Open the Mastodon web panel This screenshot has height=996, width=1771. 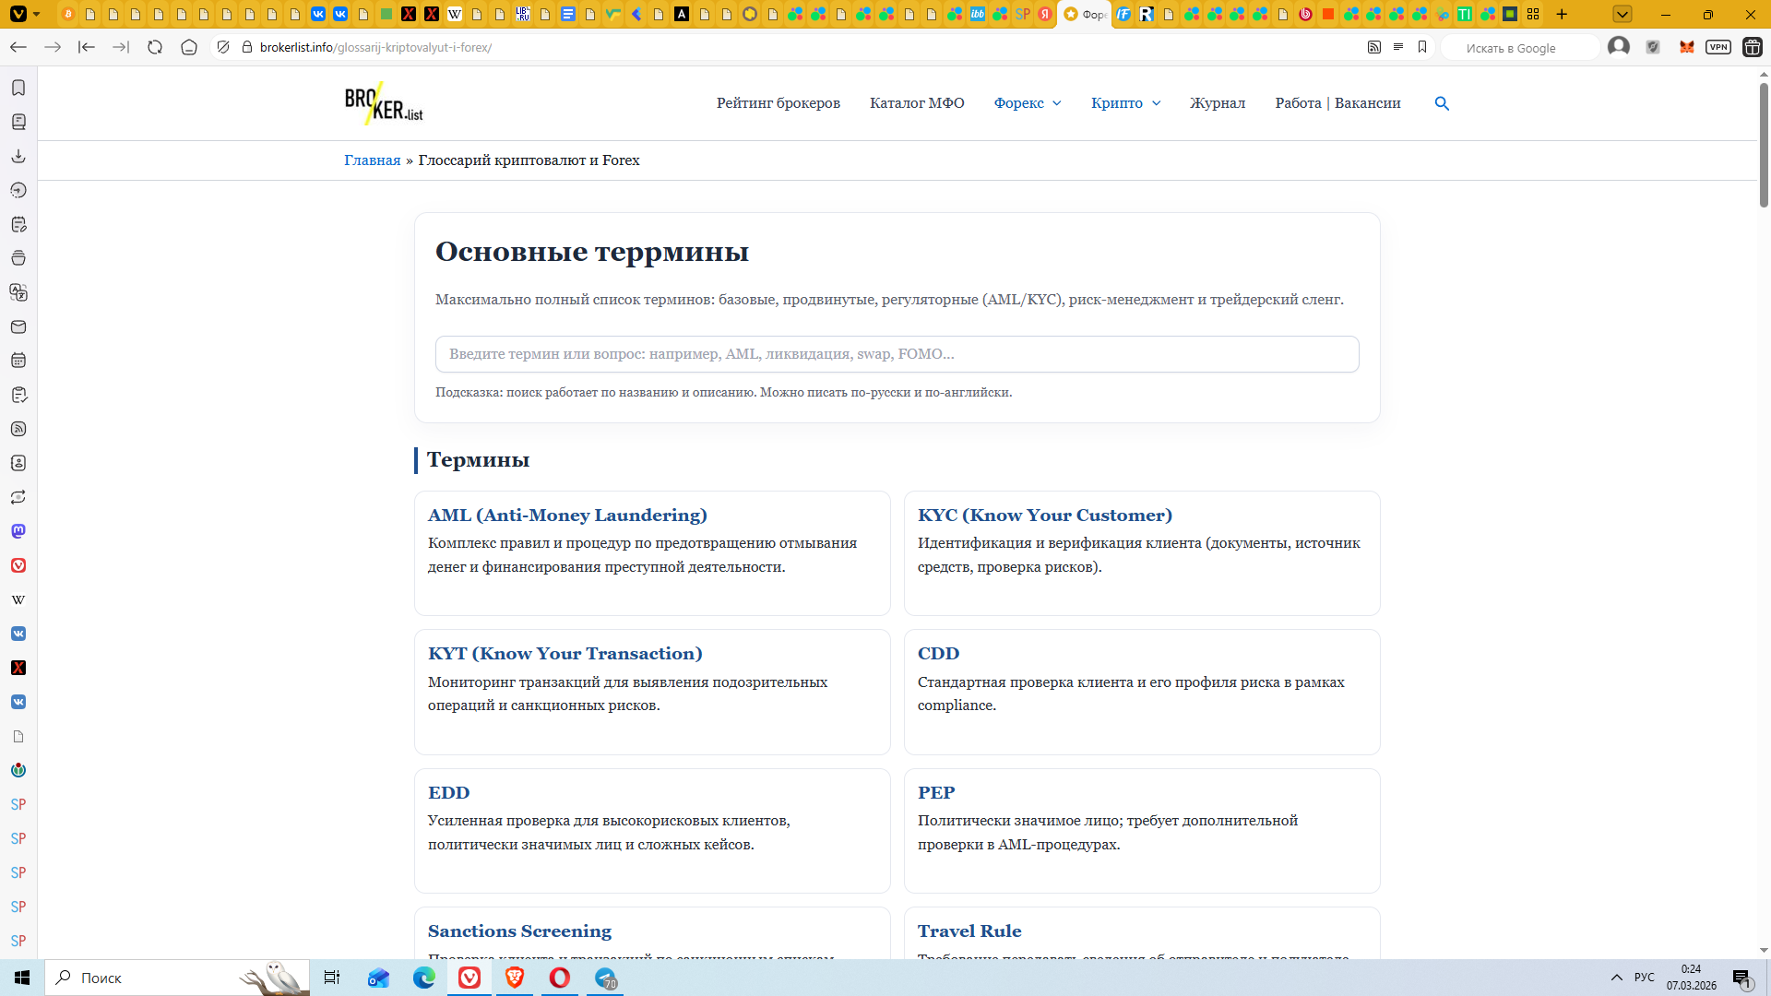(18, 531)
